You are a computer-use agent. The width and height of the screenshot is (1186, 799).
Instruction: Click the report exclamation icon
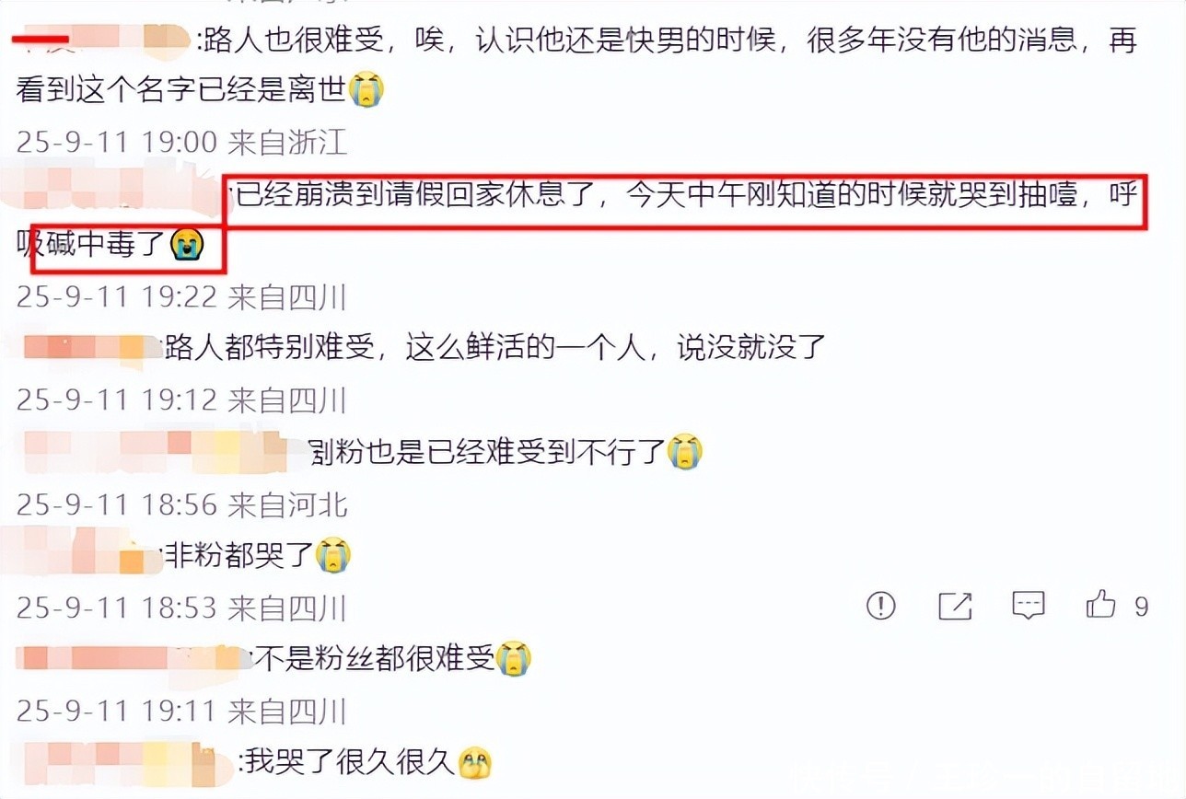pos(881,606)
